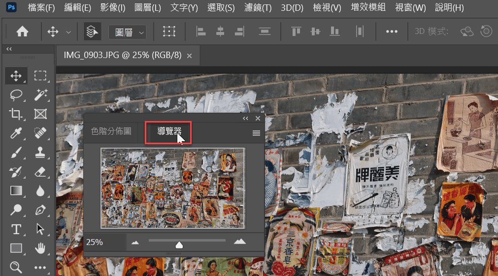Collapse the Navigator panel to icons
Image resolution: width=498 pixels, height=276 pixels.
click(x=245, y=119)
